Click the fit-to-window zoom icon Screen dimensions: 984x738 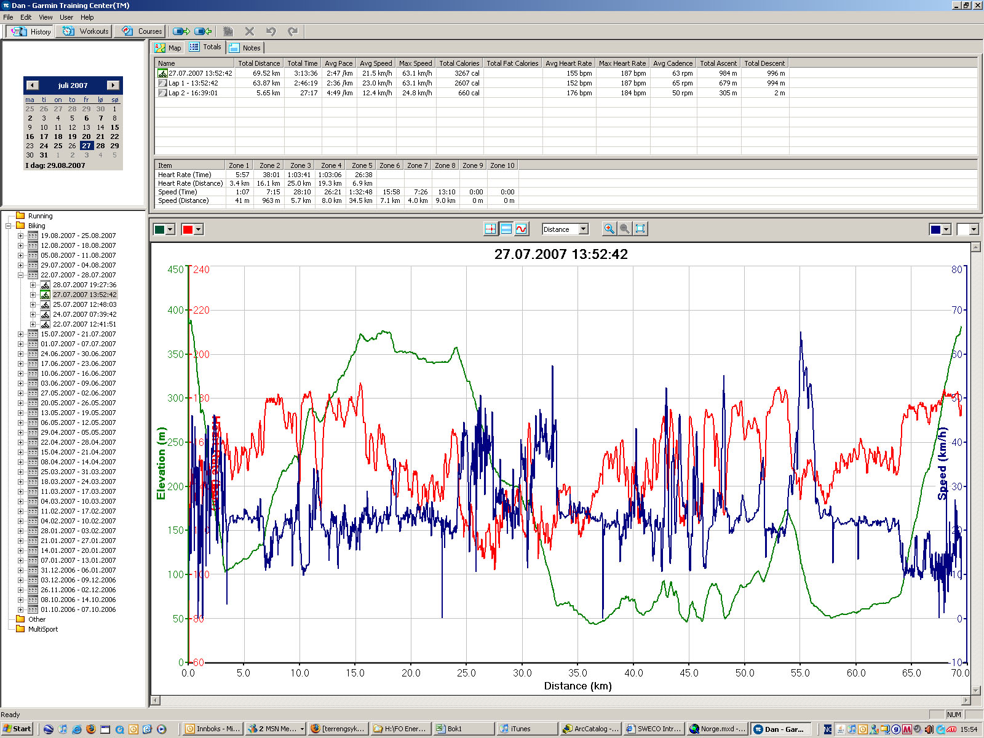(x=640, y=229)
